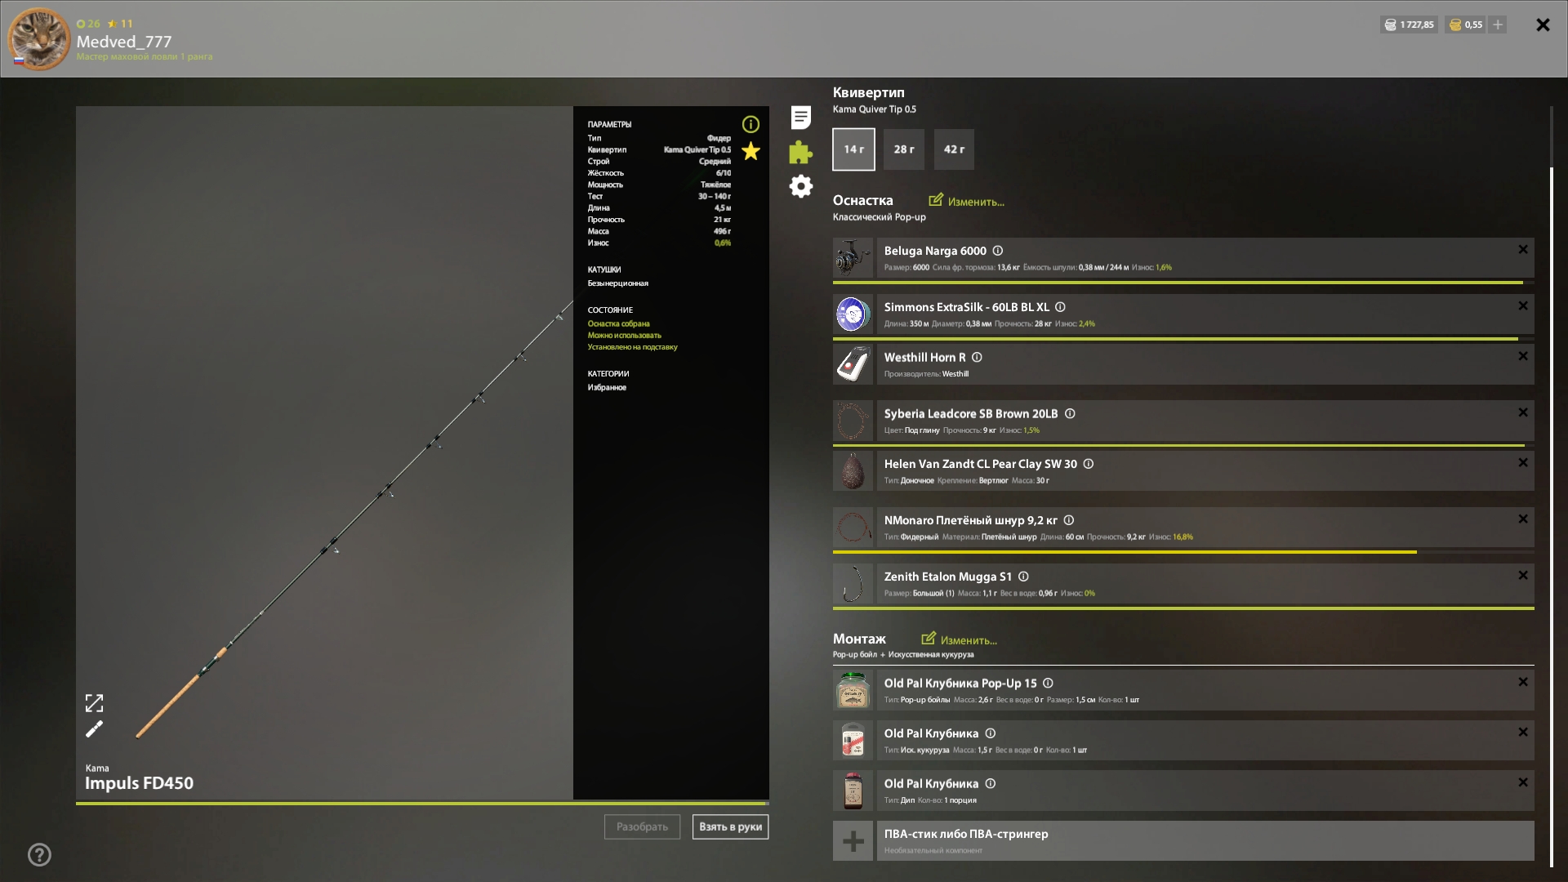Viewport: 1568px width, 882px height.
Task: Toggle the favorite star on rod
Action: coord(751,151)
